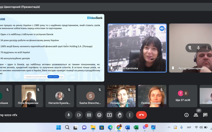Check battery status in the tray
Screen dimensions: 212x132
coord(206,127)
